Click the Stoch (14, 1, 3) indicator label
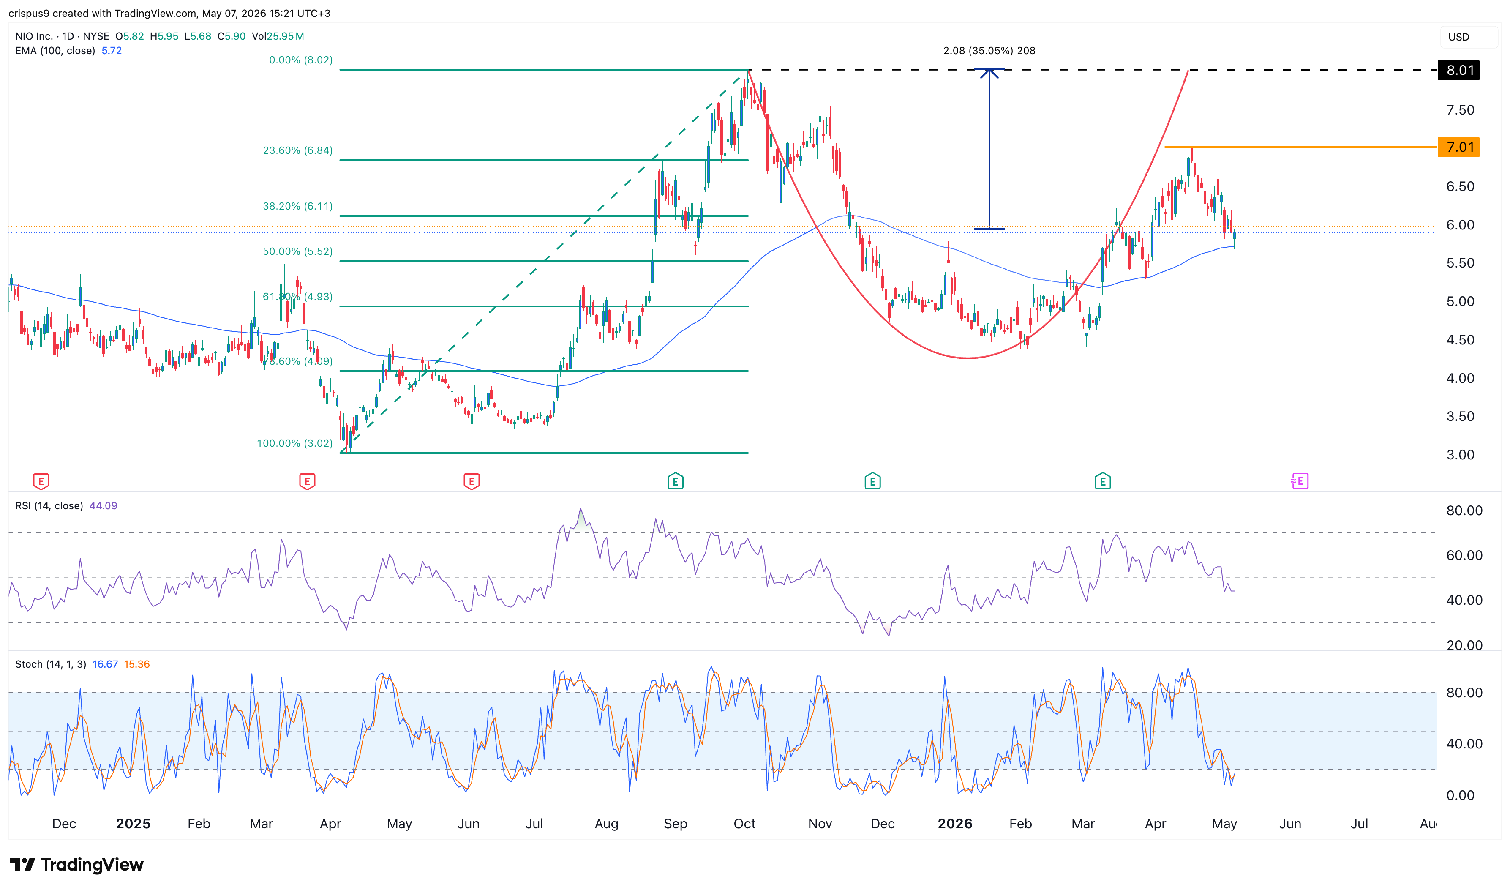 [50, 664]
